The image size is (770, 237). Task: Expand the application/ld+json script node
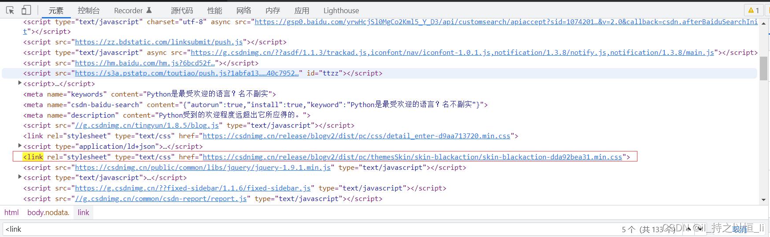pyautogui.click(x=20, y=146)
